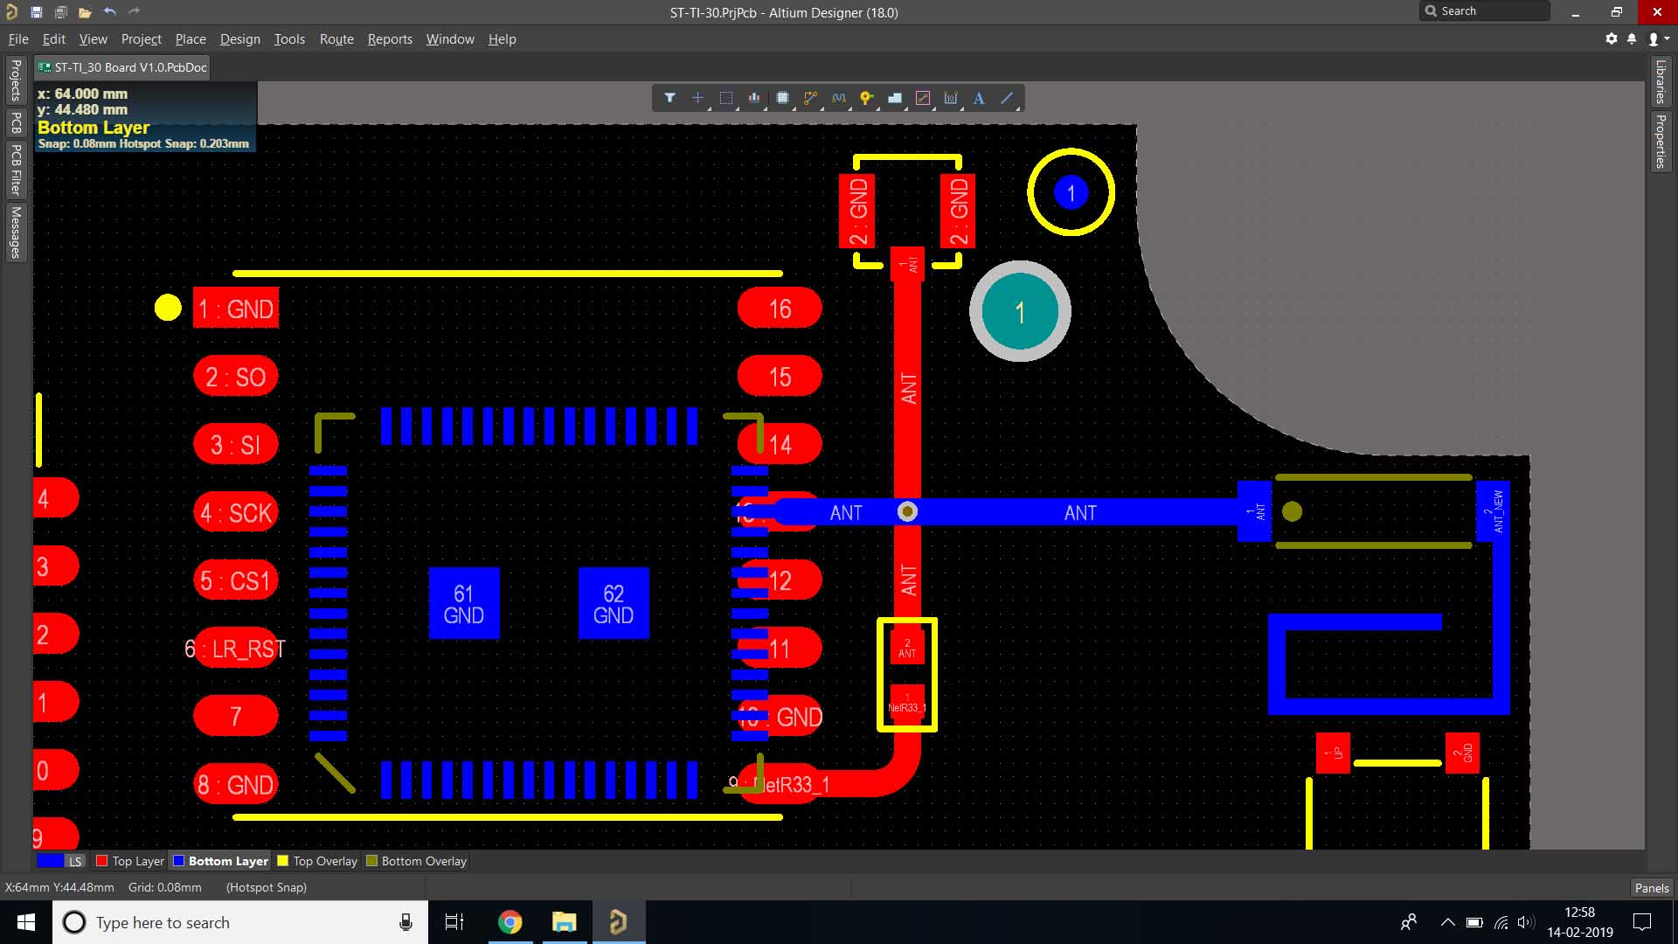Open the LS layer set dropdown
Screen dimensions: 1678x944
click(75, 861)
